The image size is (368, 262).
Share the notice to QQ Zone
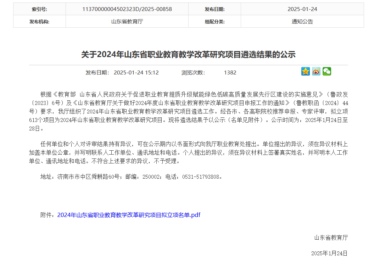[x=306, y=72]
